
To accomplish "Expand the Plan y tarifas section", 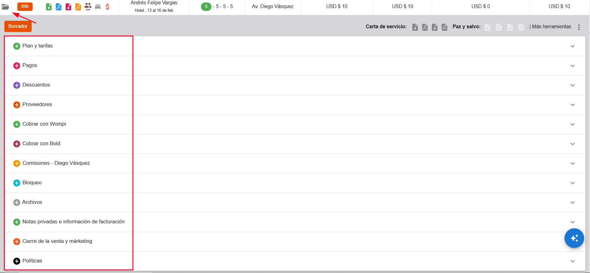I will 37,46.
